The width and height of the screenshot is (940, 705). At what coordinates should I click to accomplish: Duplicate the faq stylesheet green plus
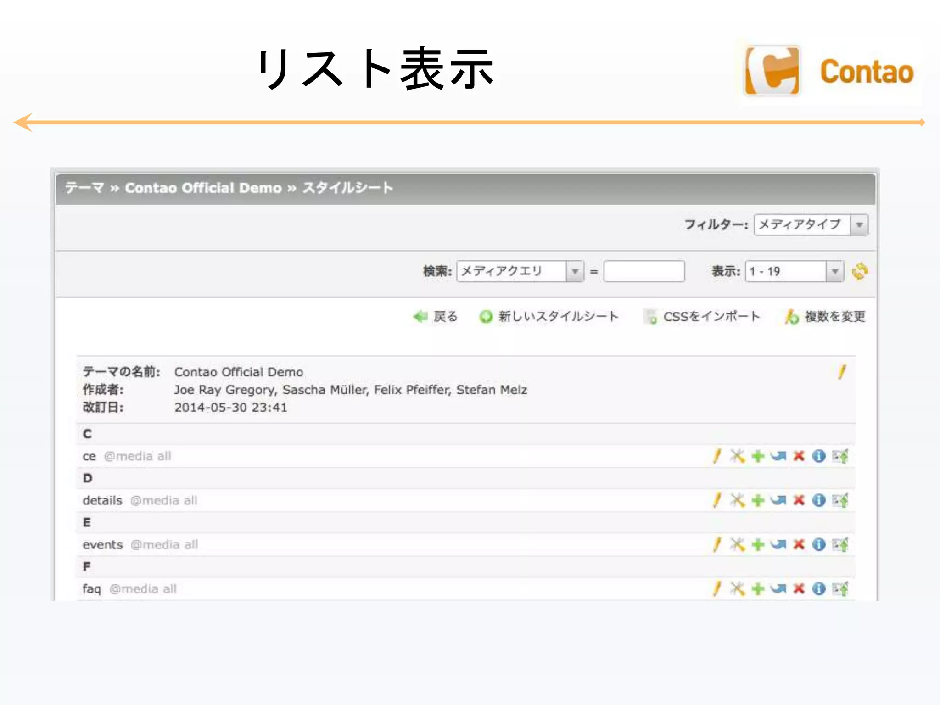point(758,588)
